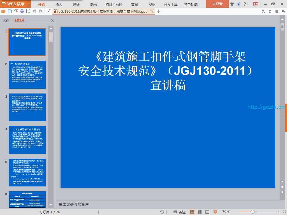Click the save icon in quick toolbar

tap(10, 11)
